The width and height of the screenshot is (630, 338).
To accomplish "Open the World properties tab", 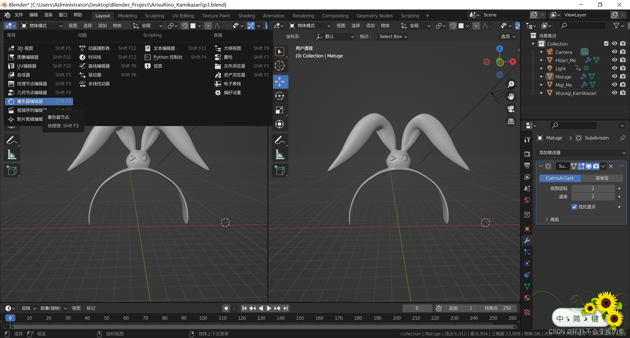I will click(527, 200).
